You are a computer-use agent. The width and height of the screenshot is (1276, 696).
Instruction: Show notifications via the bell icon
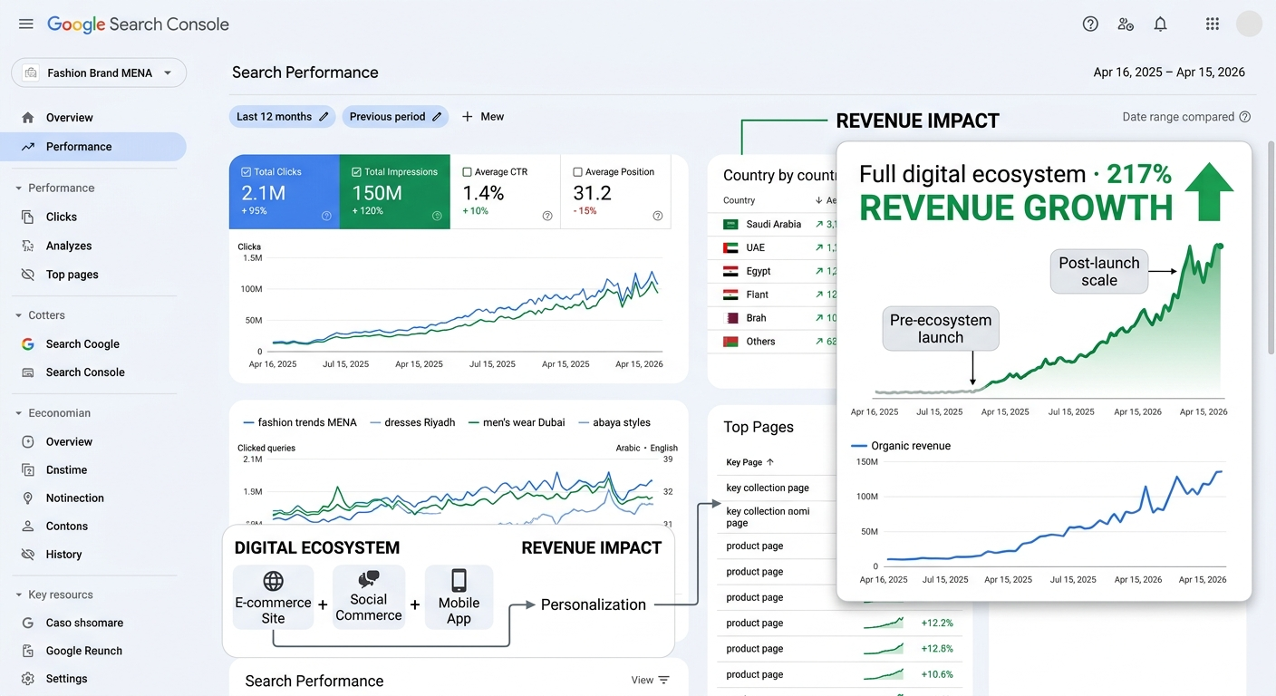pyautogui.click(x=1160, y=24)
